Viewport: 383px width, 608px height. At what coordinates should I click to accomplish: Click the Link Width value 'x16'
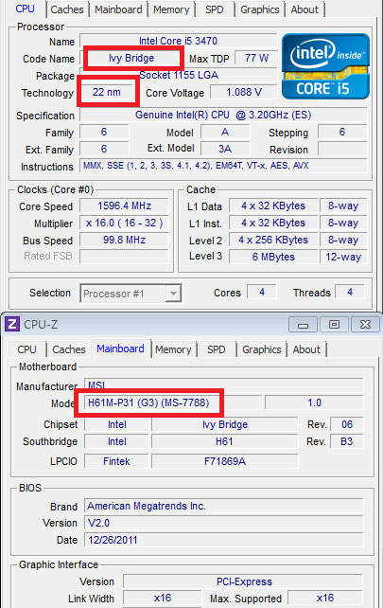pos(163,599)
